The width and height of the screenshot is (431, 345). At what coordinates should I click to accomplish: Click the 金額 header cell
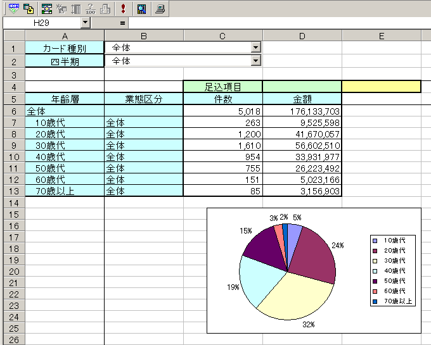302,99
